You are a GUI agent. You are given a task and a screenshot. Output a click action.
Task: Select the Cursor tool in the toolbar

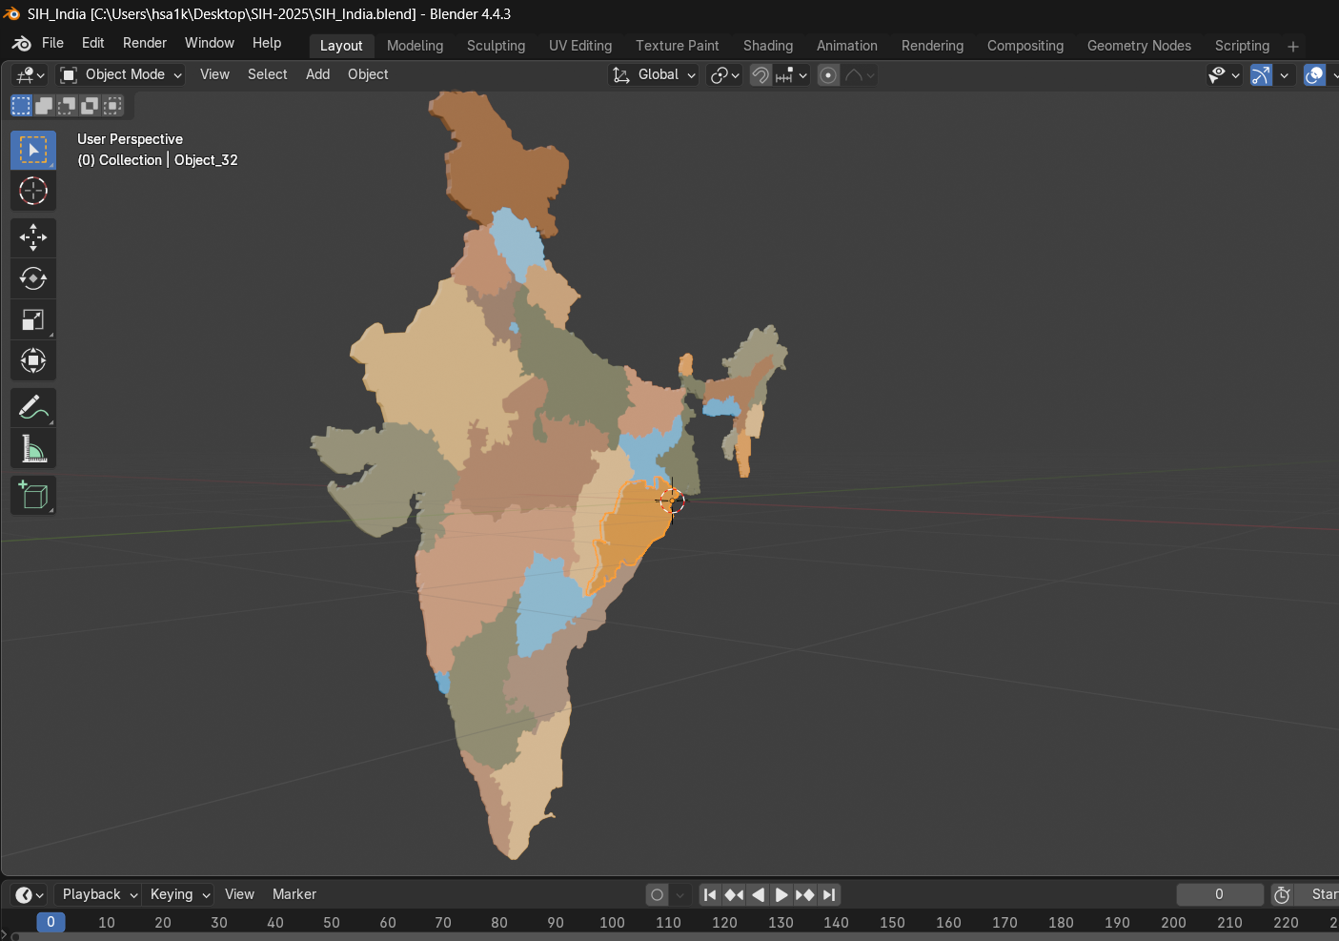click(x=33, y=192)
